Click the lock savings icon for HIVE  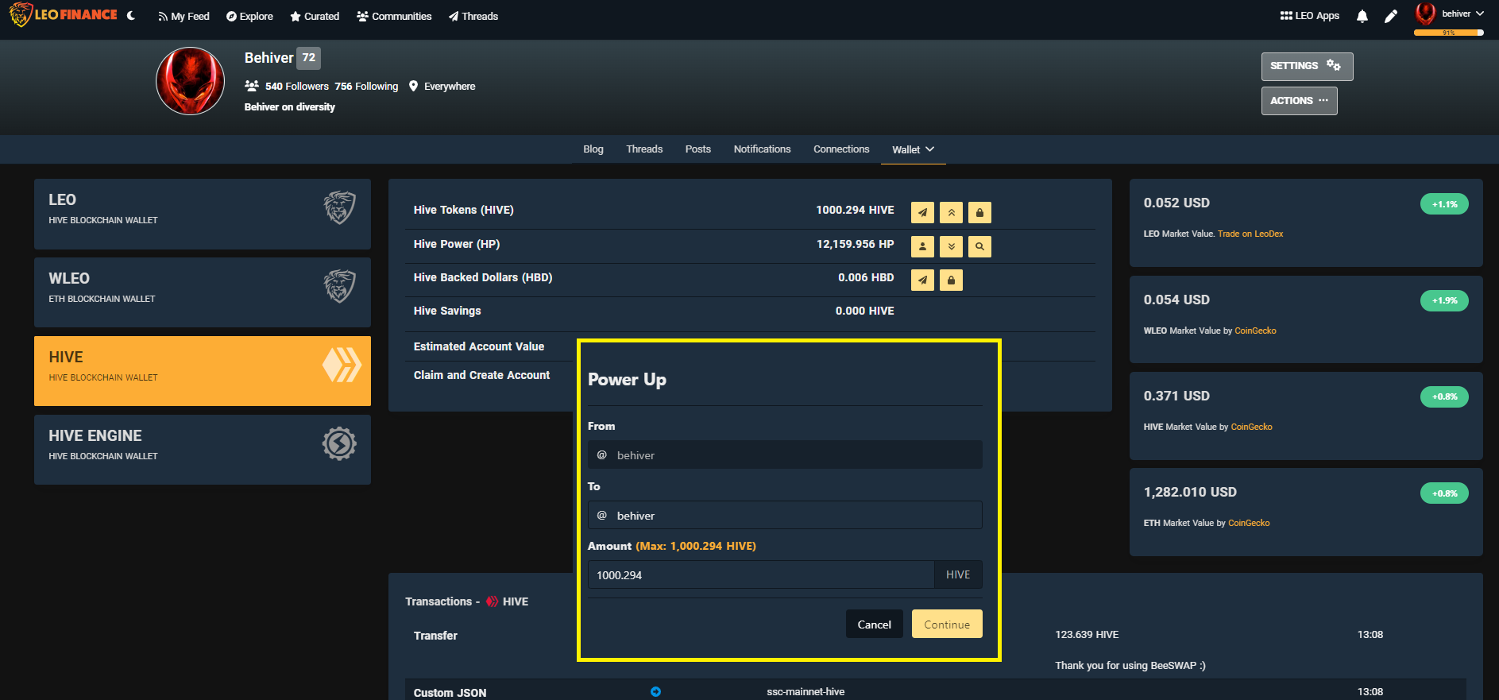979,212
